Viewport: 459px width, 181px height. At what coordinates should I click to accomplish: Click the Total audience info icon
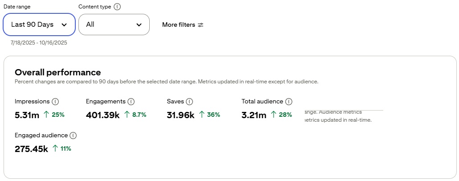[x=289, y=102]
